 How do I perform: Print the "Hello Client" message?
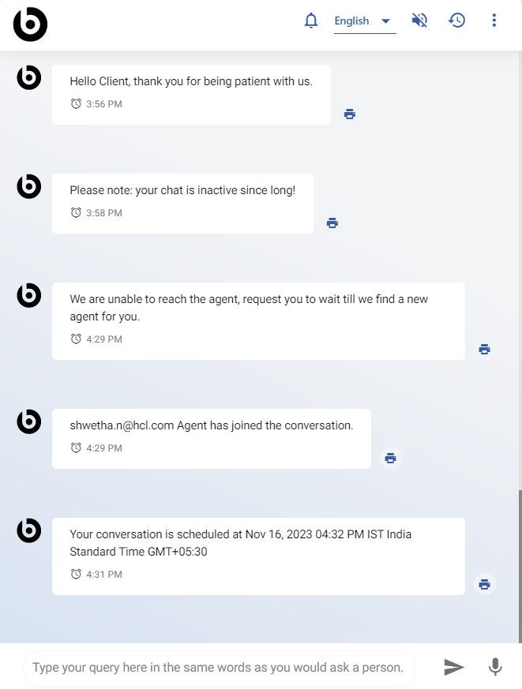coord(350,114)
